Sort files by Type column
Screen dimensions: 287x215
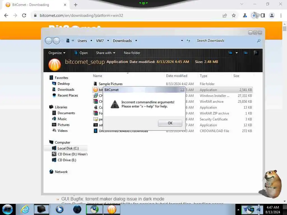(203, 76)
